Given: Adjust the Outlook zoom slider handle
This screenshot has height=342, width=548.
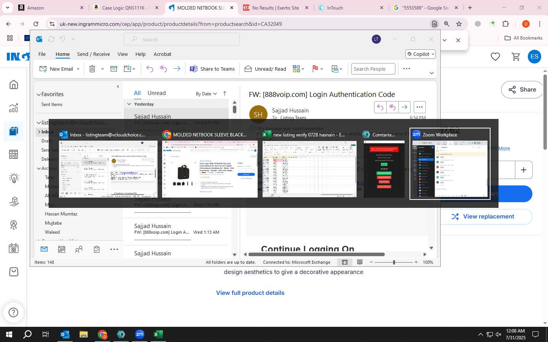Looking at the screenshot, I should [x=394, y=262].
